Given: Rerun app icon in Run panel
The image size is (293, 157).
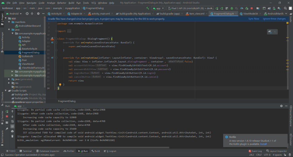Looking at the screenshot, I should [x=7, y=112].
